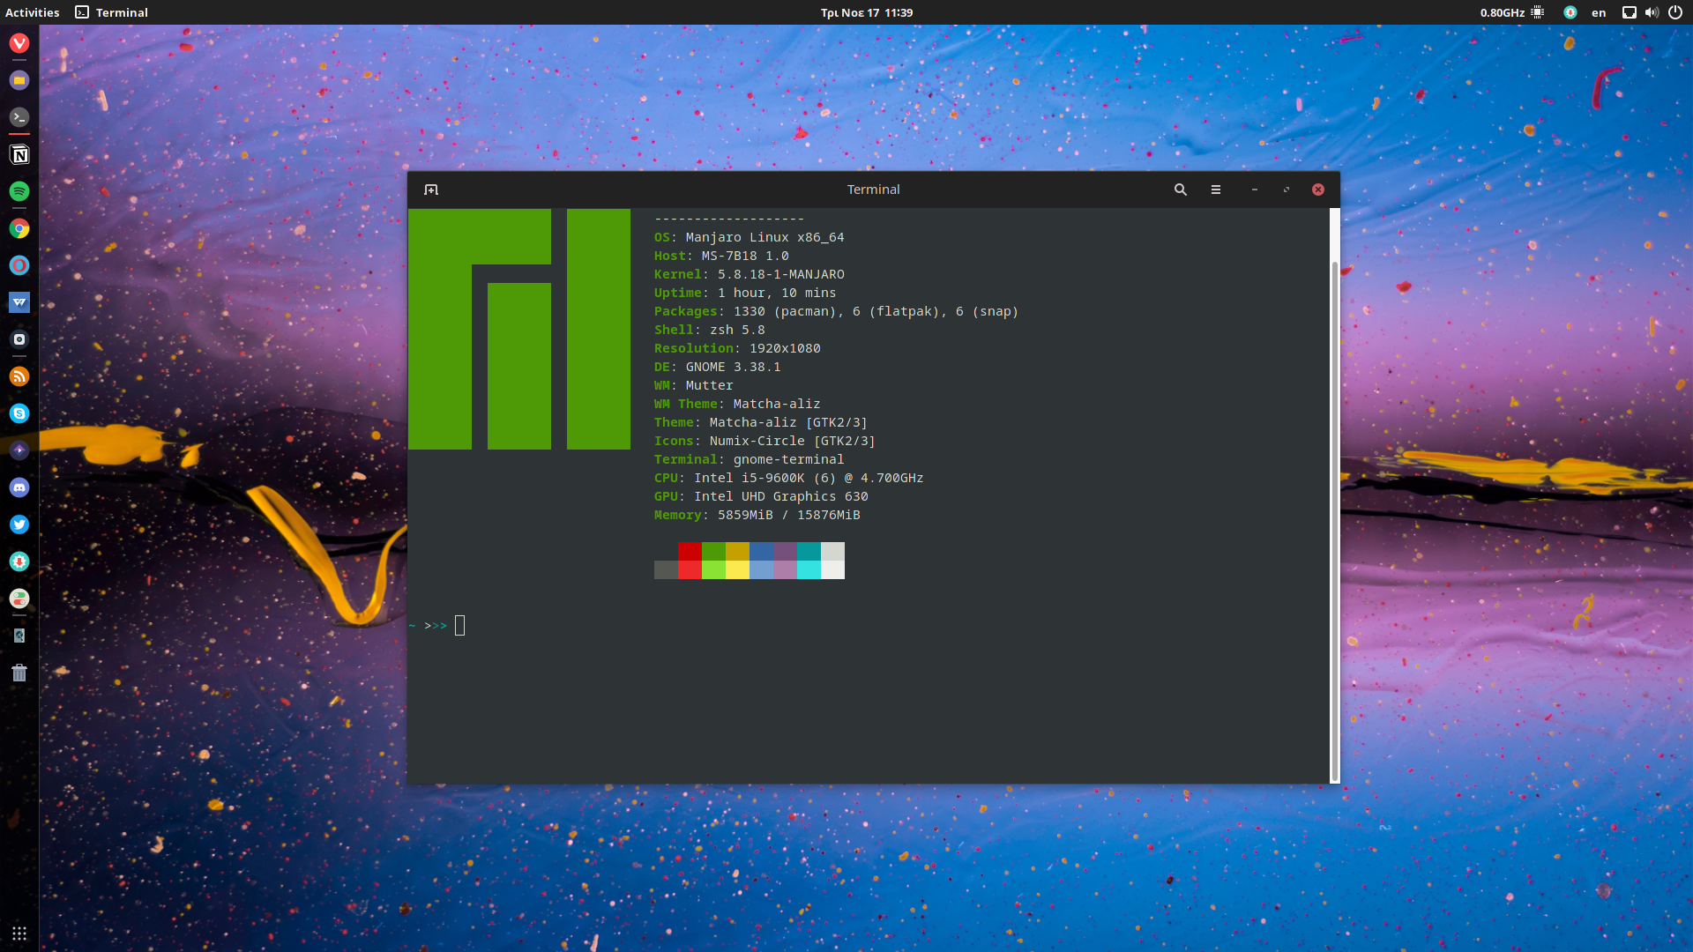Open the keyboard layout menu labeled en
This screenshot has height=952, width=1693.
tap(1599, 12)
